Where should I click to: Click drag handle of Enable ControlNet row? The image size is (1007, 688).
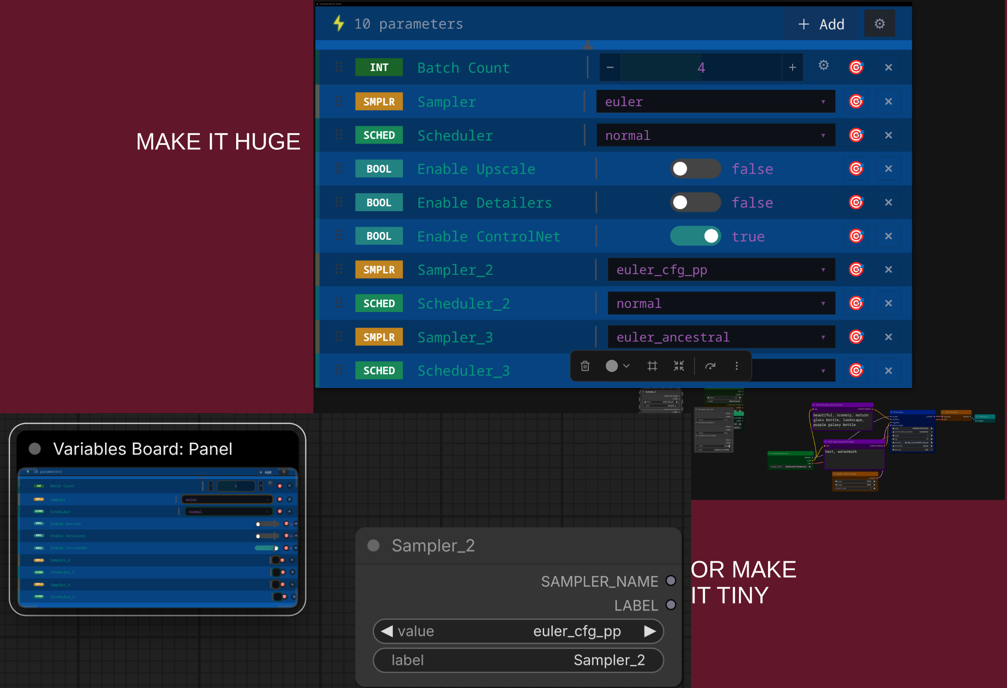[339, 236]
